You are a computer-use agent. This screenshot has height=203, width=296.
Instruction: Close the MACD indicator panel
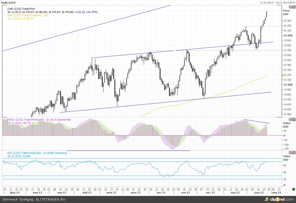[x=293, y=119]
